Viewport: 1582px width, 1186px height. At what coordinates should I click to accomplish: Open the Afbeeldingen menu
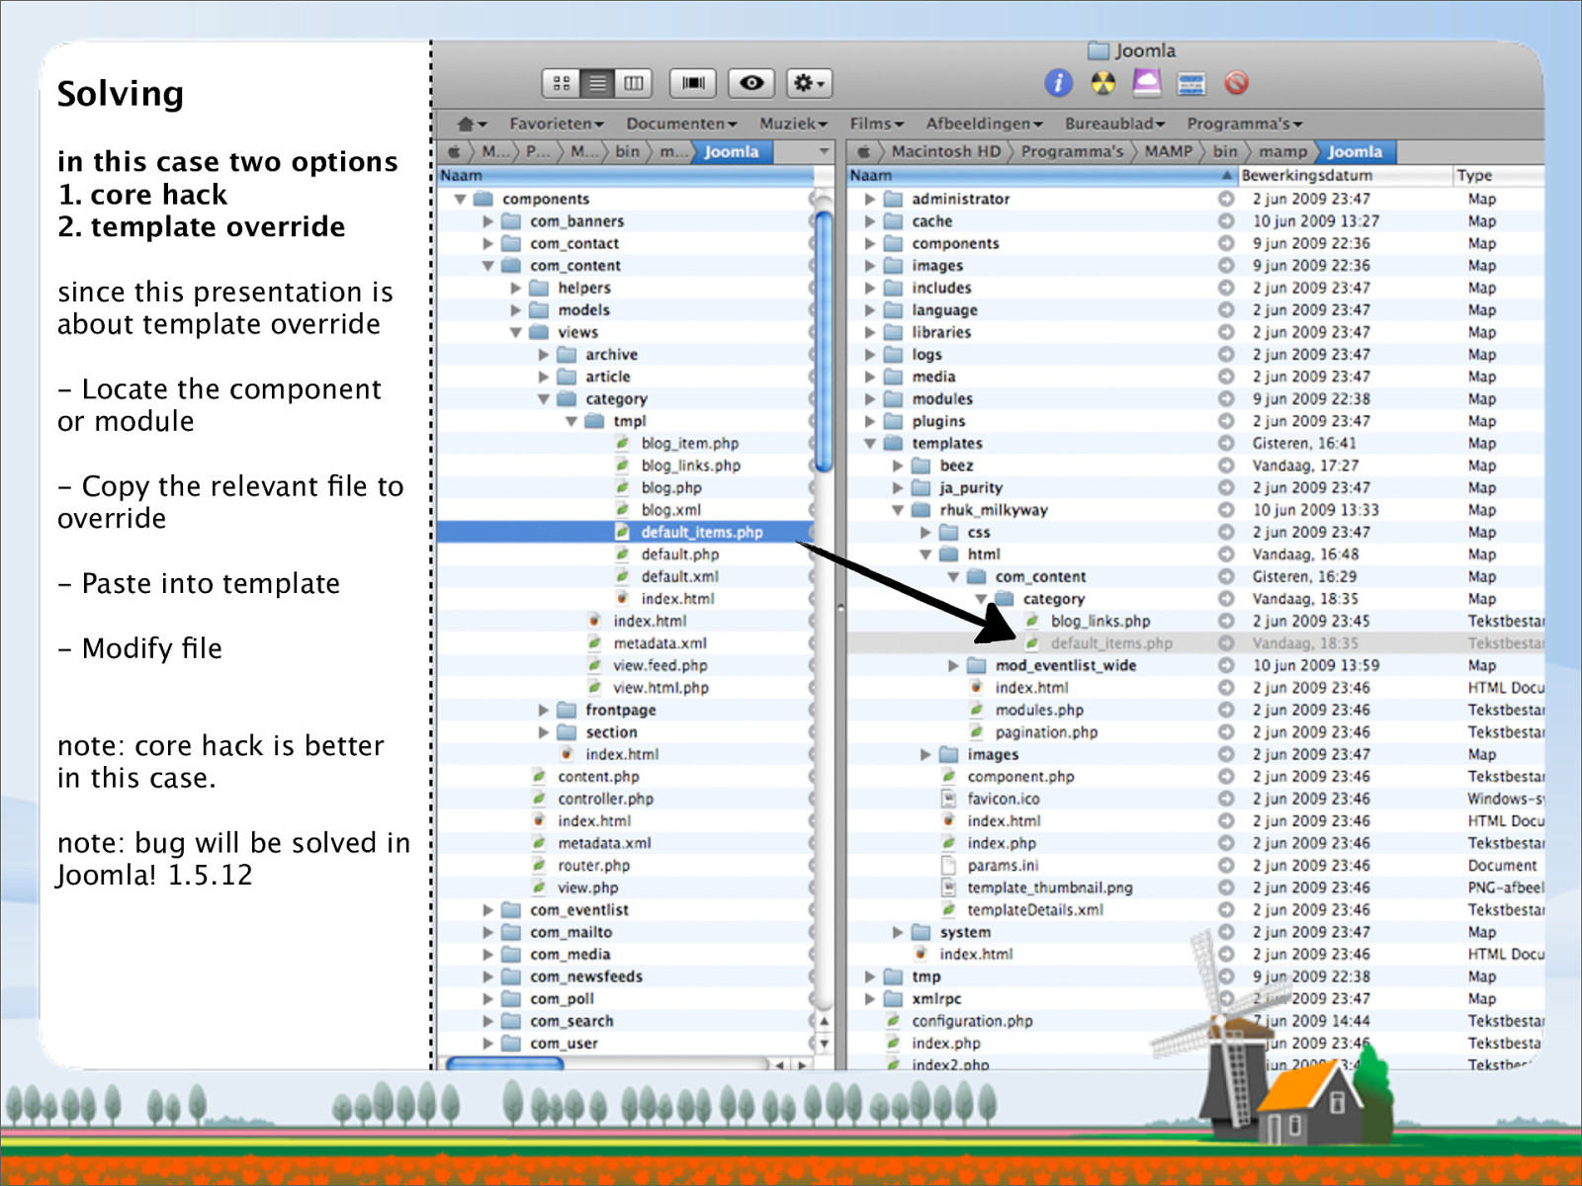point(984,124)
